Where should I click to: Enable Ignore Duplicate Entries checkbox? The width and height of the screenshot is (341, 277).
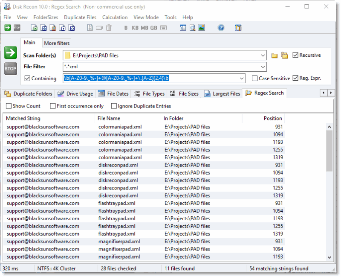114,106
